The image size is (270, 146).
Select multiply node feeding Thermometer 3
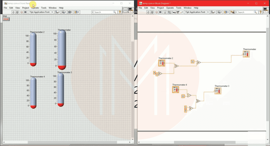click(198, 101)
